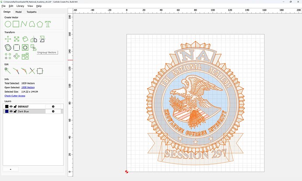Toggle lock on DEFAULT layer
302x181 pixels.
[15, 106]
